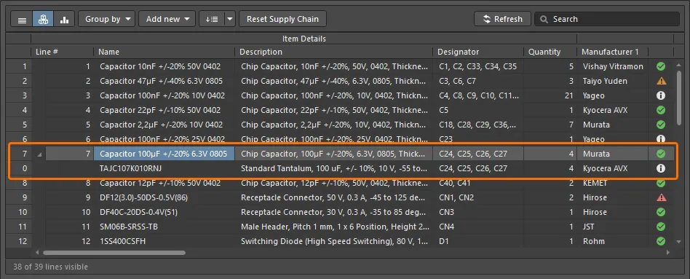690x279 pixels.
Task: Click red warning icon for Hirose CN1
Action: point(660,197)
